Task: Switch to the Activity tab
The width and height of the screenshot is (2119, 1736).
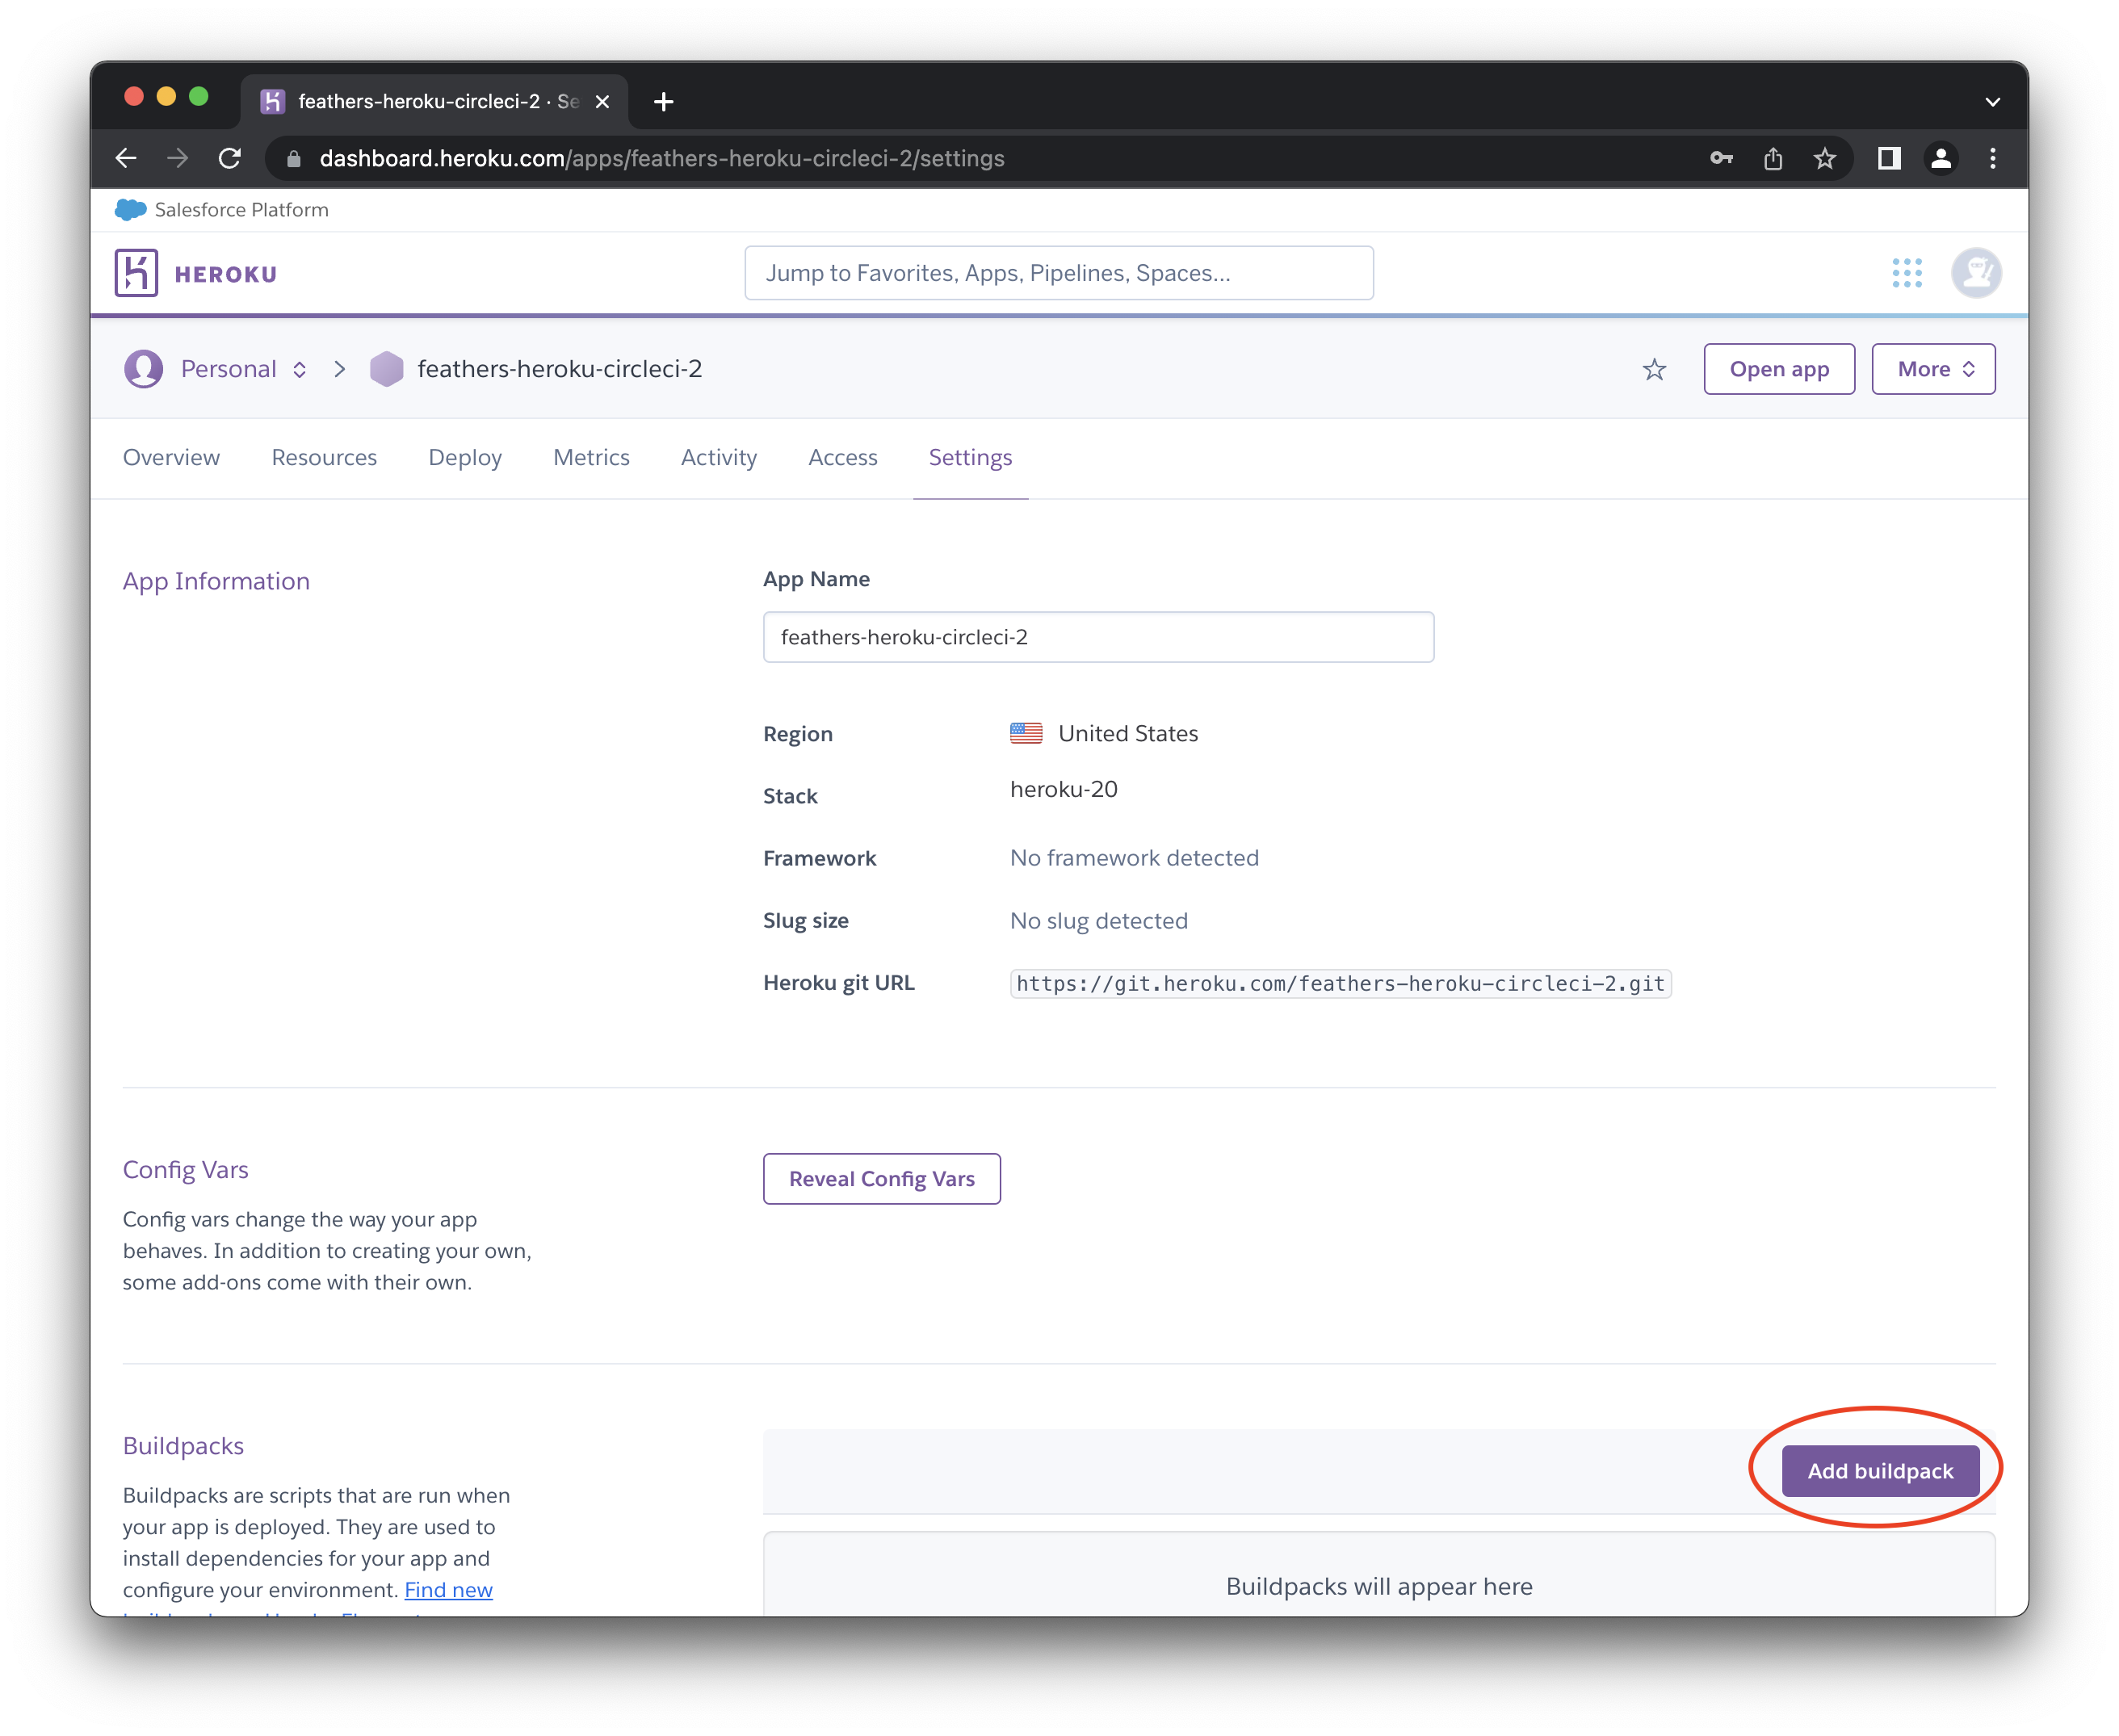Action: [718, 457]
